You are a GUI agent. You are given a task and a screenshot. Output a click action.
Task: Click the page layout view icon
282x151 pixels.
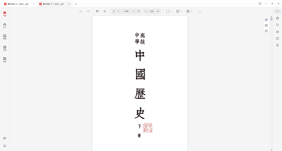pos(188,11)
